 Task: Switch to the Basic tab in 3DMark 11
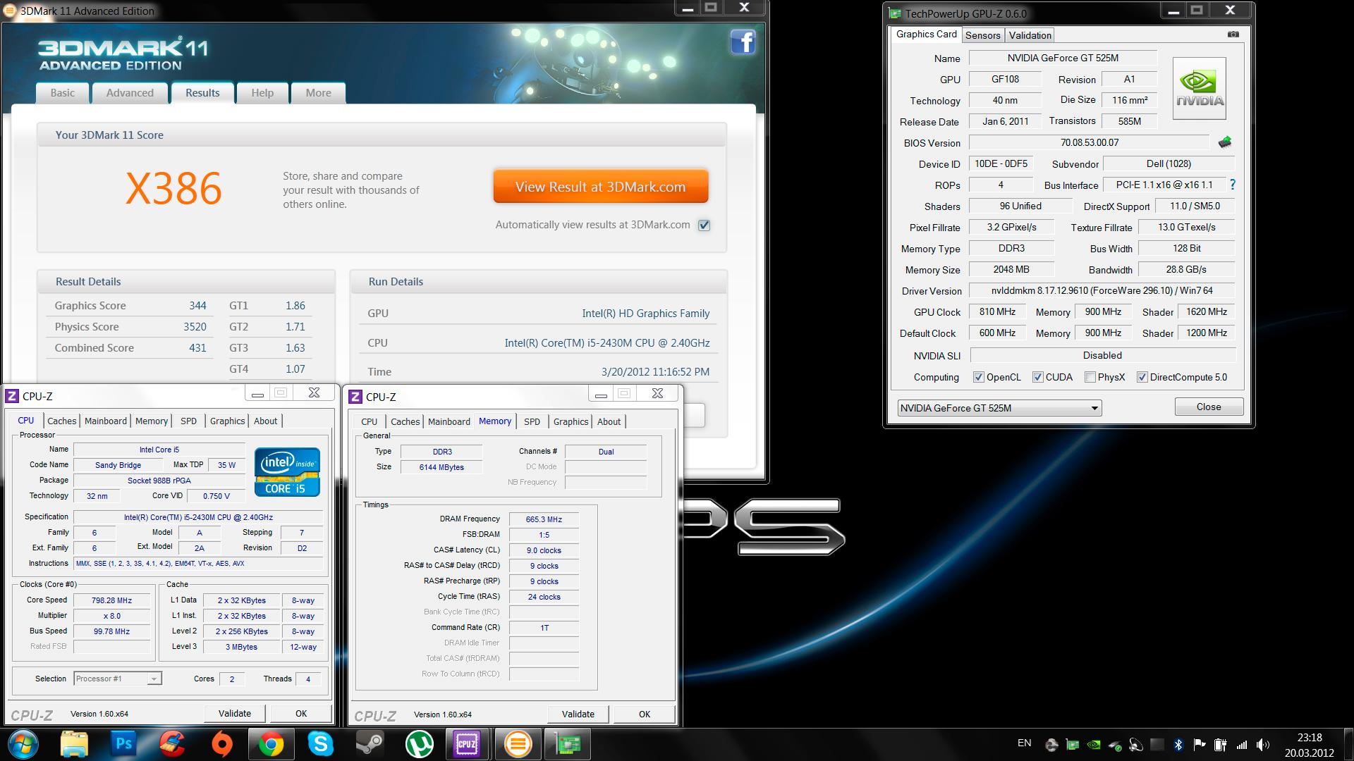click(x=62, y=93)
